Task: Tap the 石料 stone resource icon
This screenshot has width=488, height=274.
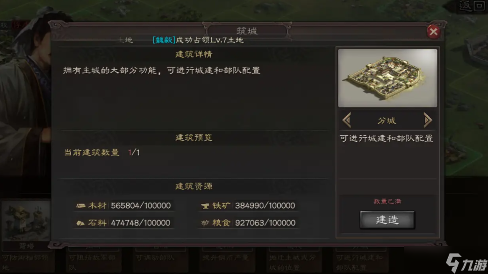Action: pos(80,223)
